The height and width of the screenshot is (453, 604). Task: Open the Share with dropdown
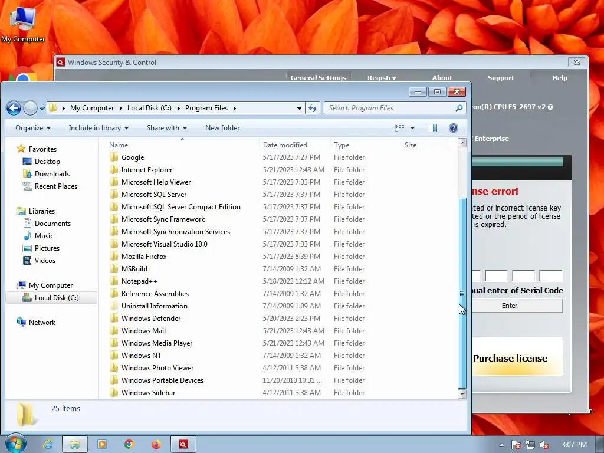[x=167, y=128]
